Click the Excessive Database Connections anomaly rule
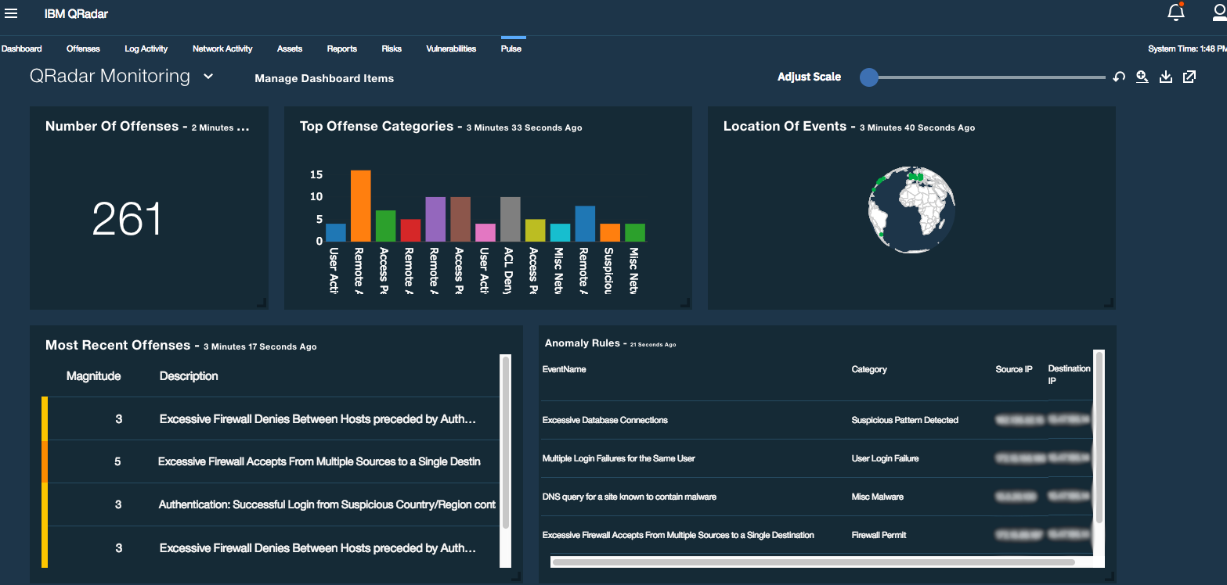The width and height of the screenshot is (1227, 585). [x=604, y=420]
